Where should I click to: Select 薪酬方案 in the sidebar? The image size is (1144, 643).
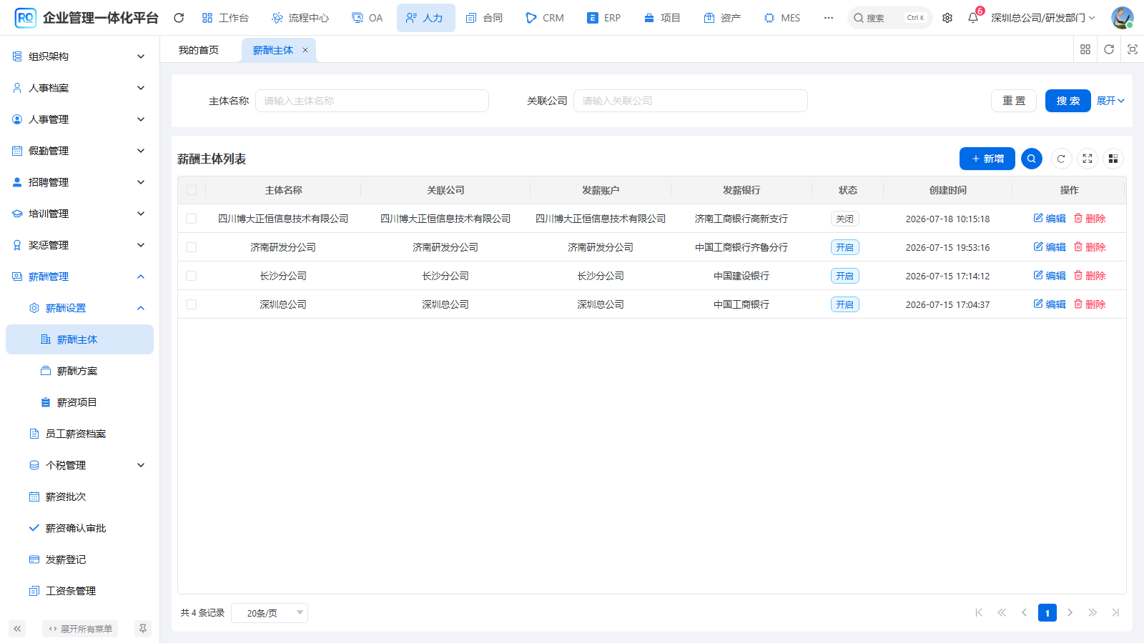pyautogui.click(x=79, y=371)
